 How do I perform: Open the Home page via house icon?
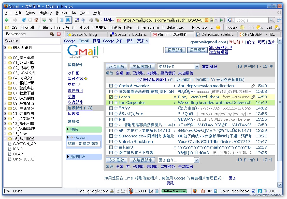pos(36,20)
